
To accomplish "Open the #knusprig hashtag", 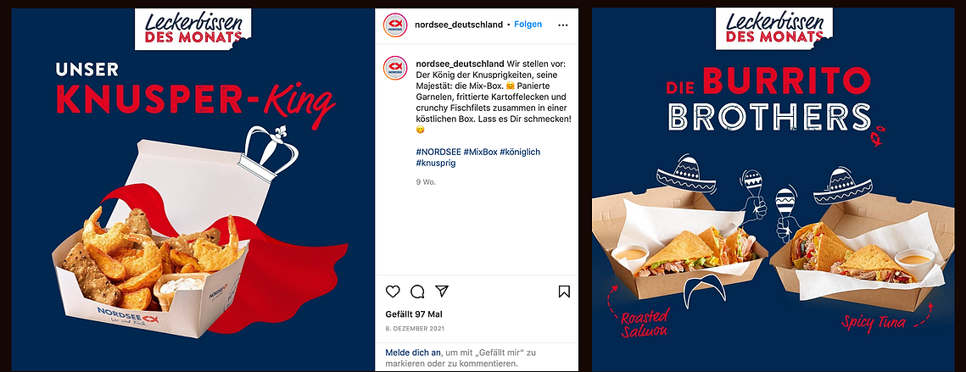I will pyautogui.click(x=436, y=164).
